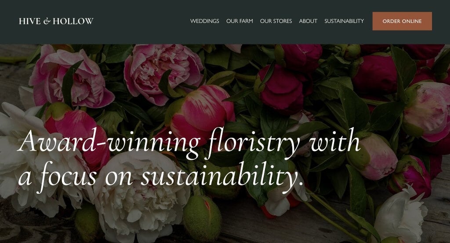450x243 pixels.
Task: Click the pink striped peony bud above the headline
Action: 201,112
